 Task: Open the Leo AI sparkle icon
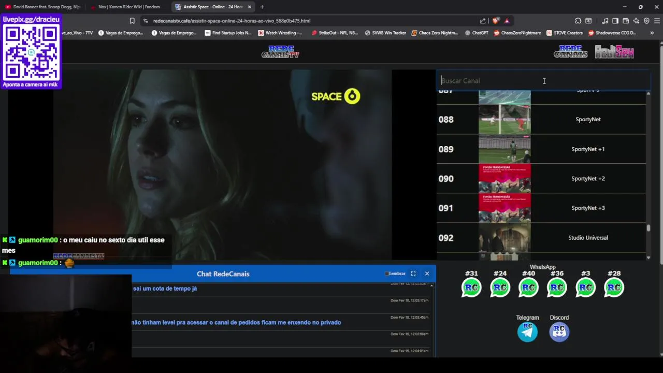coord(636,21)
